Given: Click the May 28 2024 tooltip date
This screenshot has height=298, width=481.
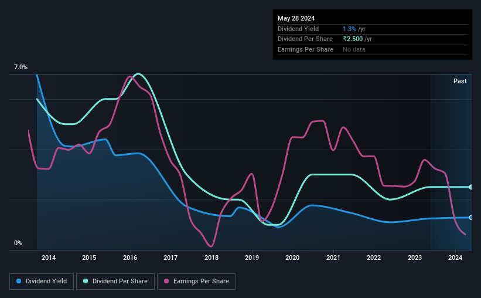Looking at the screenshot, I should tap(296, 18).
